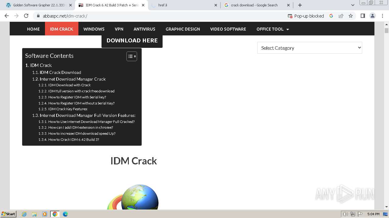Expand the OFFICE TOOL dropdown menu
Viewport: 389px width, 218px height.
[273, 29]
